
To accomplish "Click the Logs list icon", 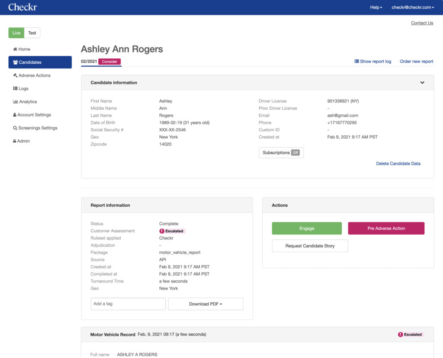I will coord(15,89).
